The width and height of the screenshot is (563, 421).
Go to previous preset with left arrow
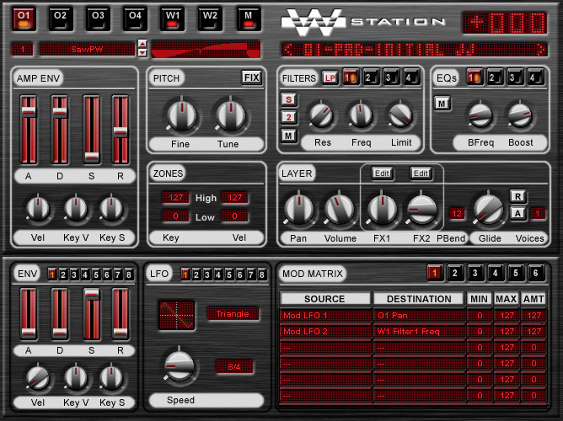tap(287, 50)
